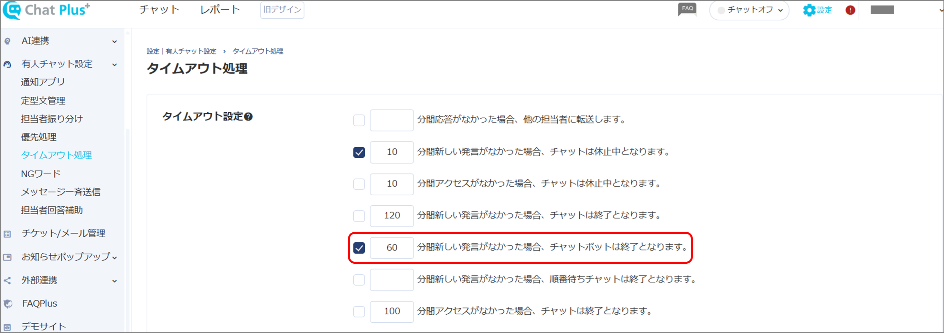
Task: Click help icon beside タイムアウト設定
Action: point(248,117)
